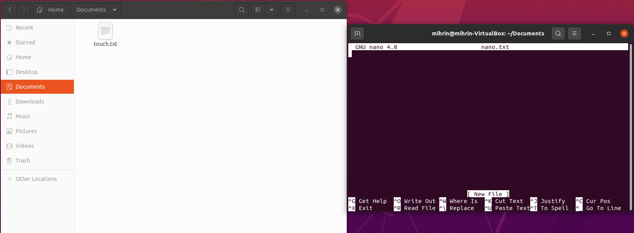The image size is (634, 233).
Task: Open the Files hamburger menu
Action: coord(288,10)
